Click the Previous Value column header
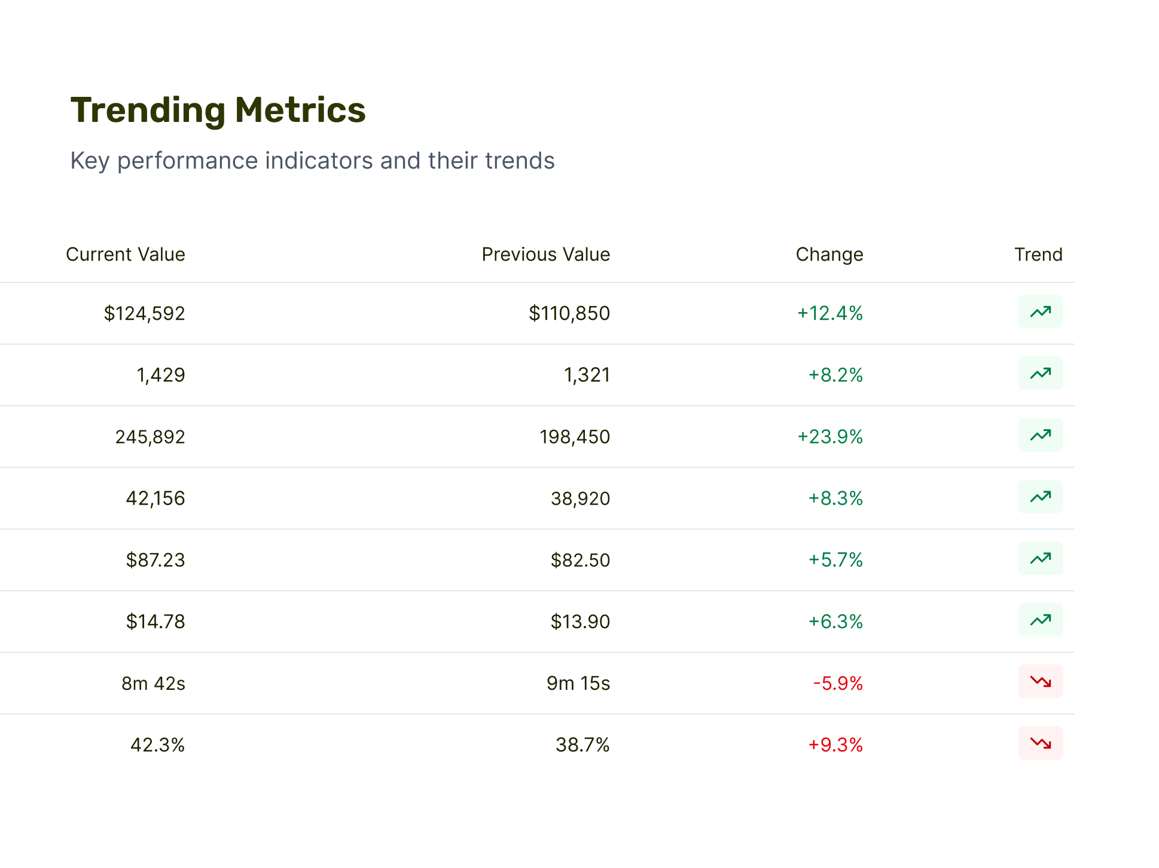Screen dimensions: 1159x868 (x=545, y=255)
